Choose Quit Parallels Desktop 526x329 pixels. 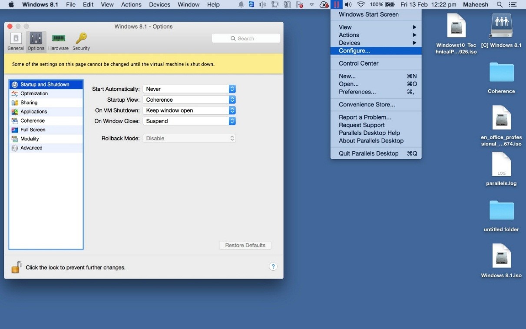(376, 153)
